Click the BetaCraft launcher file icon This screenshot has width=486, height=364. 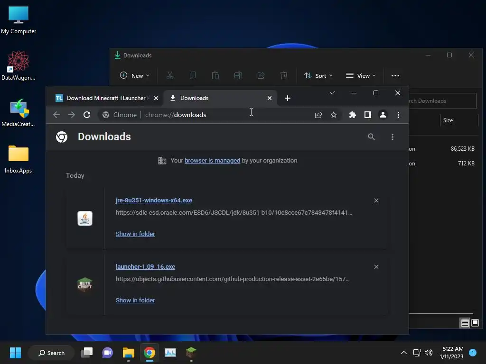(84, 284)
